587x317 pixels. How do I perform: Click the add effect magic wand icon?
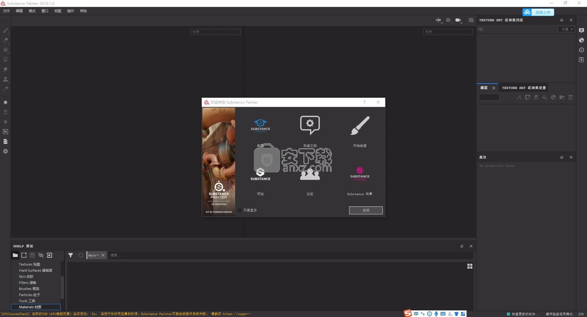[519, 97]
